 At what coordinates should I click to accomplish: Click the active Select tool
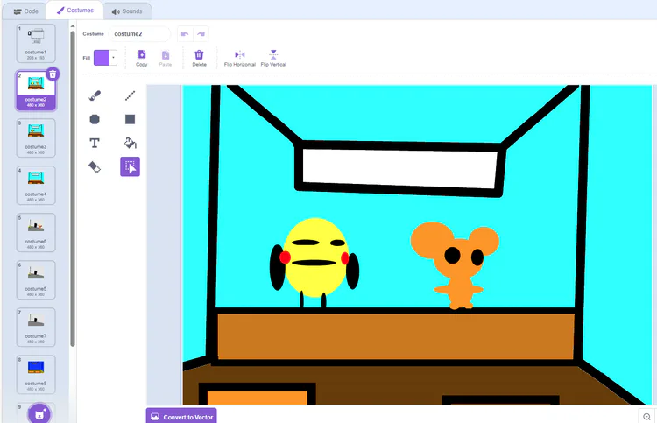[130, 167]
